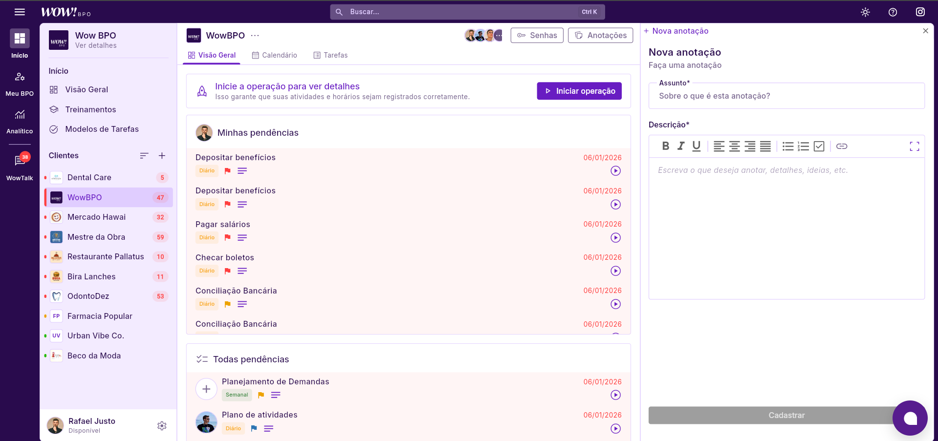Toggle the light/dark theme sun icon
The height and width of the screenshot is (441, 938).
click(865, 12)
